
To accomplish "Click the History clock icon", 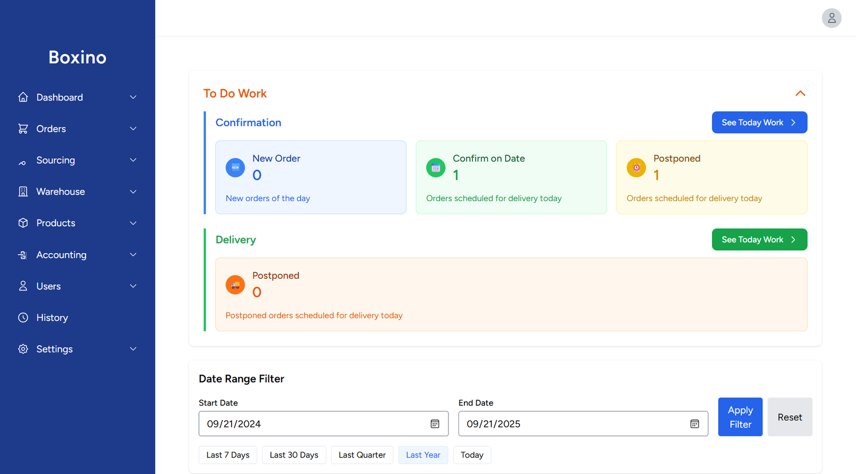I will 23,318.
